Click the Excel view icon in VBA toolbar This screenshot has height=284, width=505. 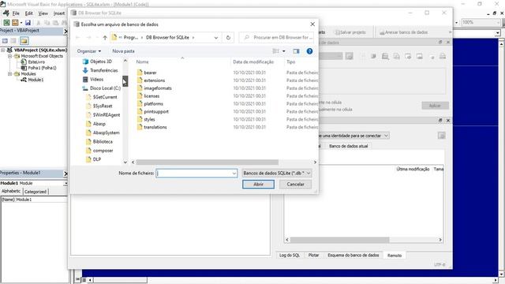(x=6, y=23)
